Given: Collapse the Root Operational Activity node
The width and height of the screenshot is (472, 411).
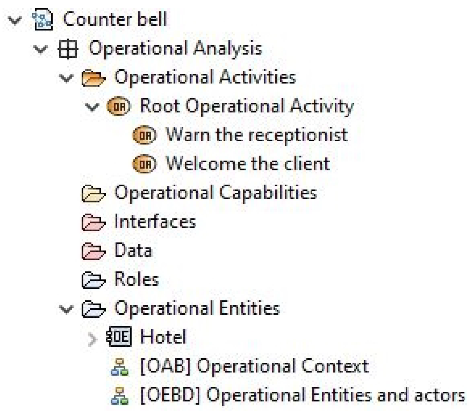Looking at the screenshot, I should pyautogui.click(x=92, y=107).
